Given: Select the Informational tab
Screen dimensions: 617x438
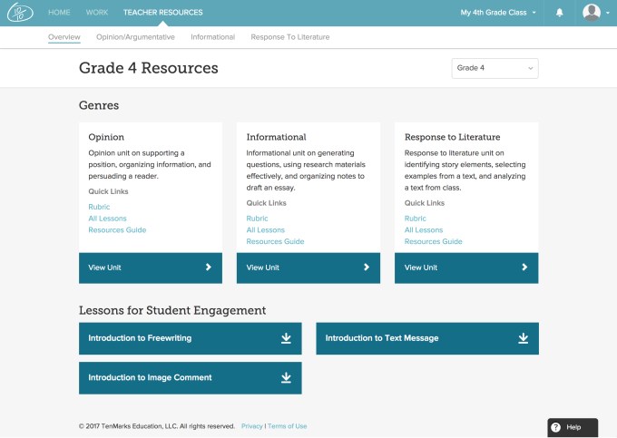Looking at the screenshot, I should 212,37.
